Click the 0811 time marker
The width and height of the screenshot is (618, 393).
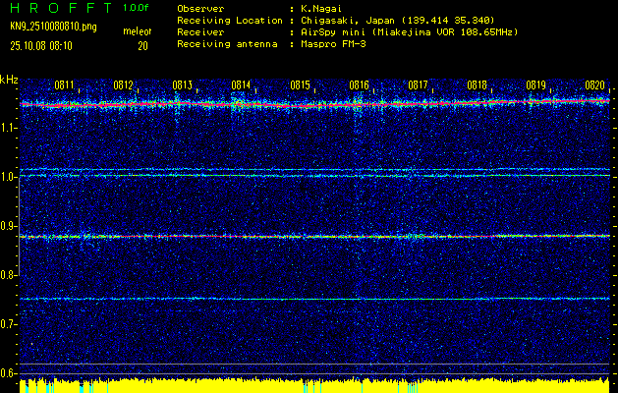65,85
